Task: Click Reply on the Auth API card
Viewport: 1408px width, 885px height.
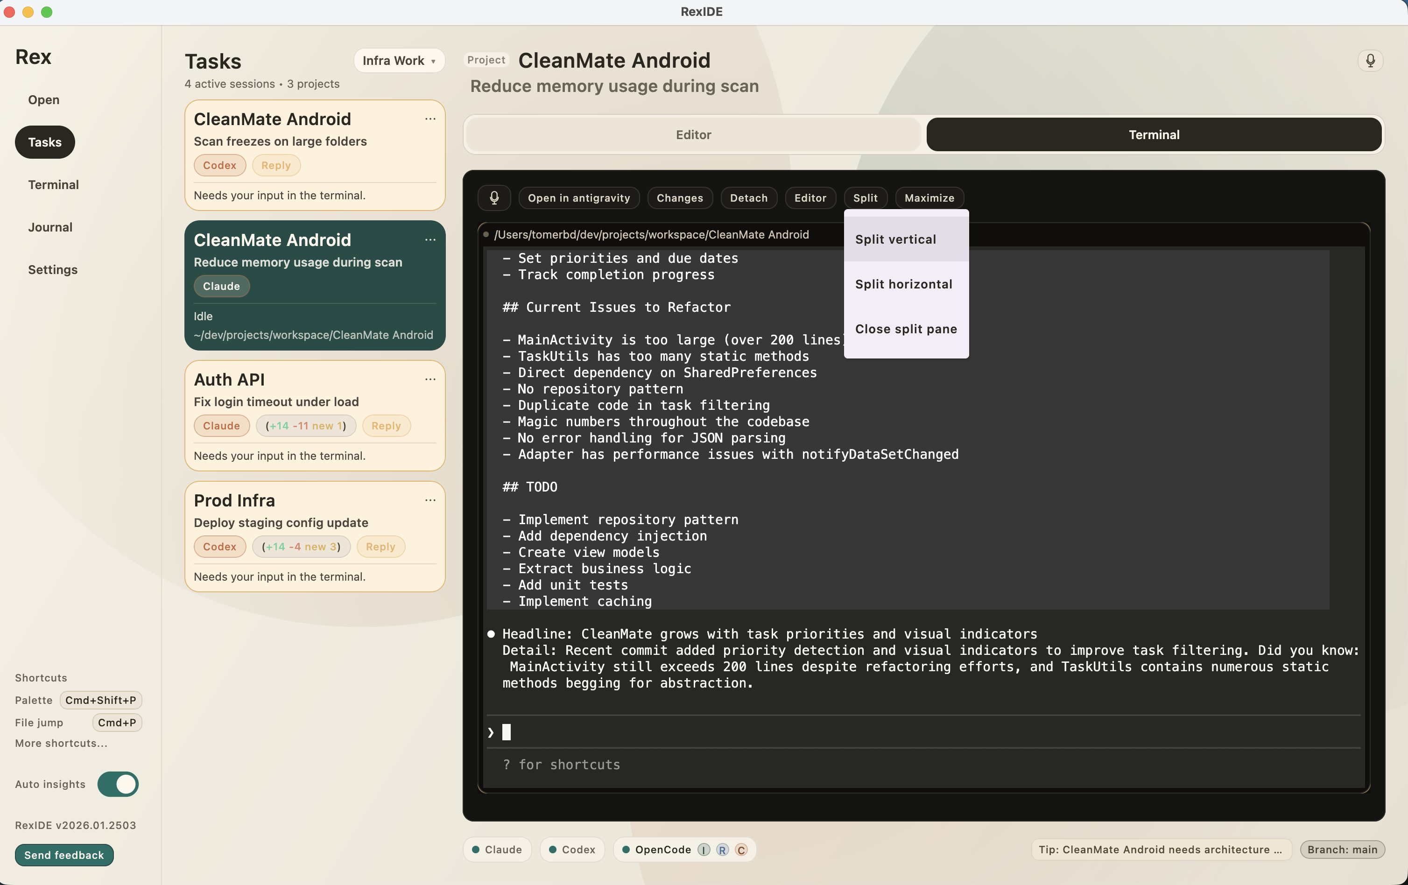Action: pyautogui.click(x=386, y=426)
